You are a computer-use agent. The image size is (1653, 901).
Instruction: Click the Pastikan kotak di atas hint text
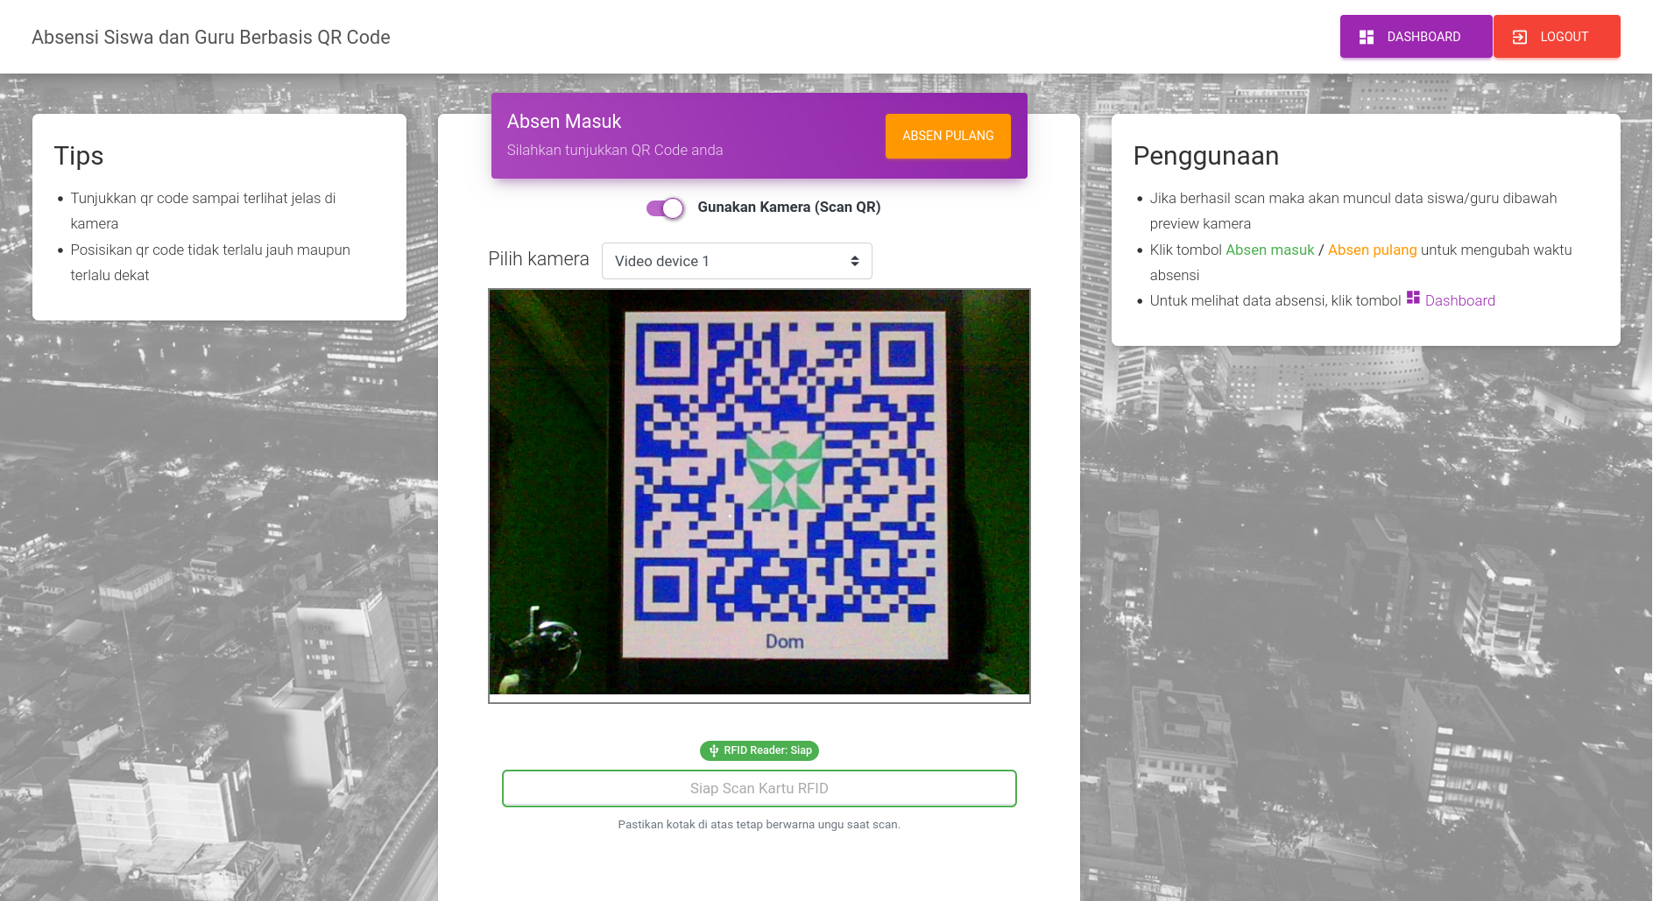(x=759, y=824)
